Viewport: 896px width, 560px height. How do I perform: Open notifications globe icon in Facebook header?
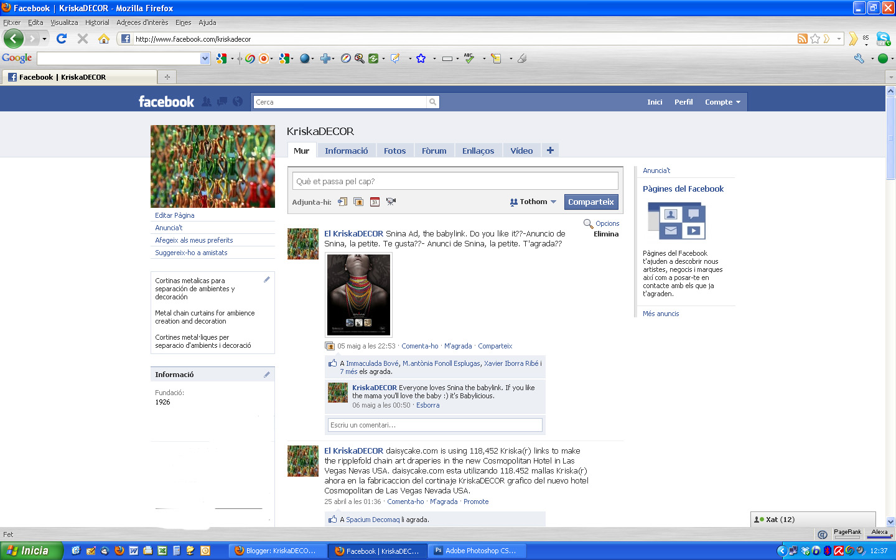[x=238, y=101]
